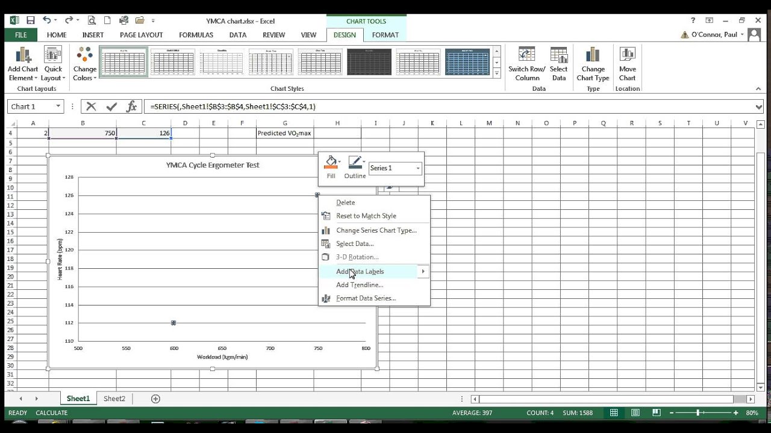Switch to Sheet2 tab
This screenshot has height=433, width=771.
tap(114, 399)
